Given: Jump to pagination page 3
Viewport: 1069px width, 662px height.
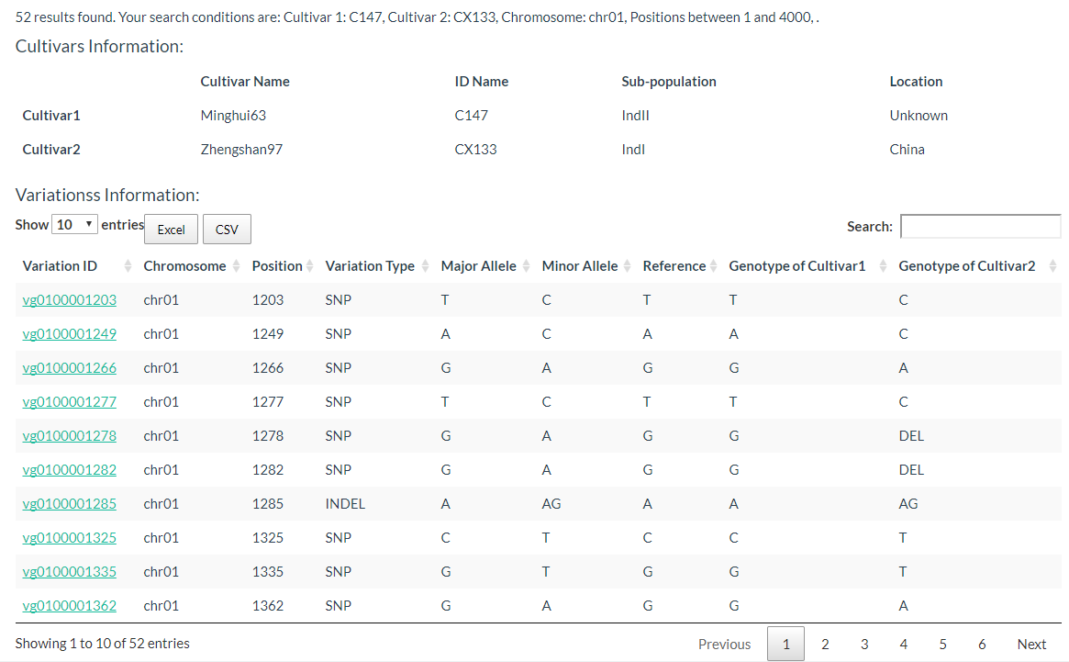Looking at the screenshot, I should tap(864, 645).
